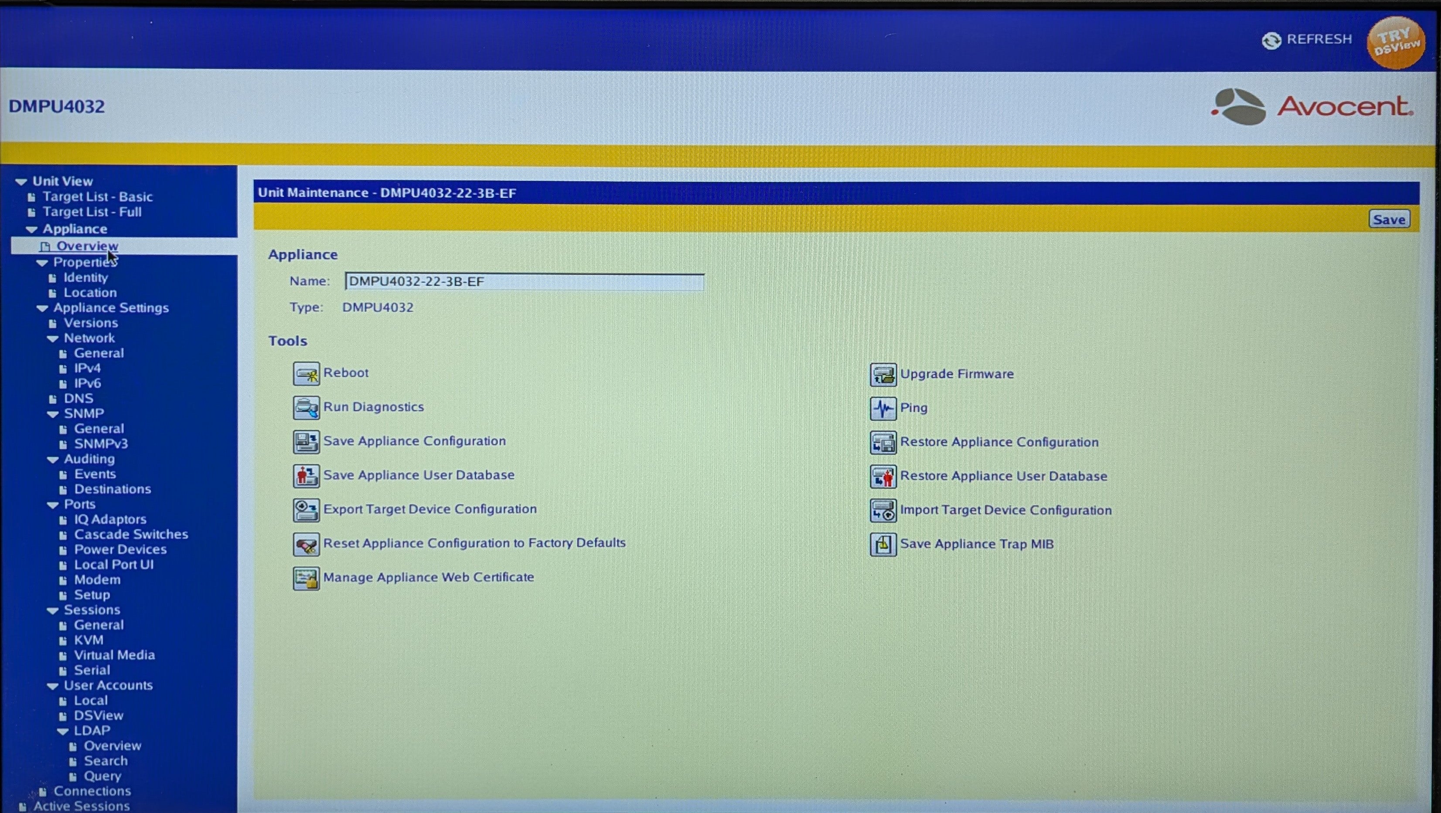The image size is (1441, 813).
Task: Open the IQ Adaptors page
Action: pyautogui.click(x=110, y=519)
